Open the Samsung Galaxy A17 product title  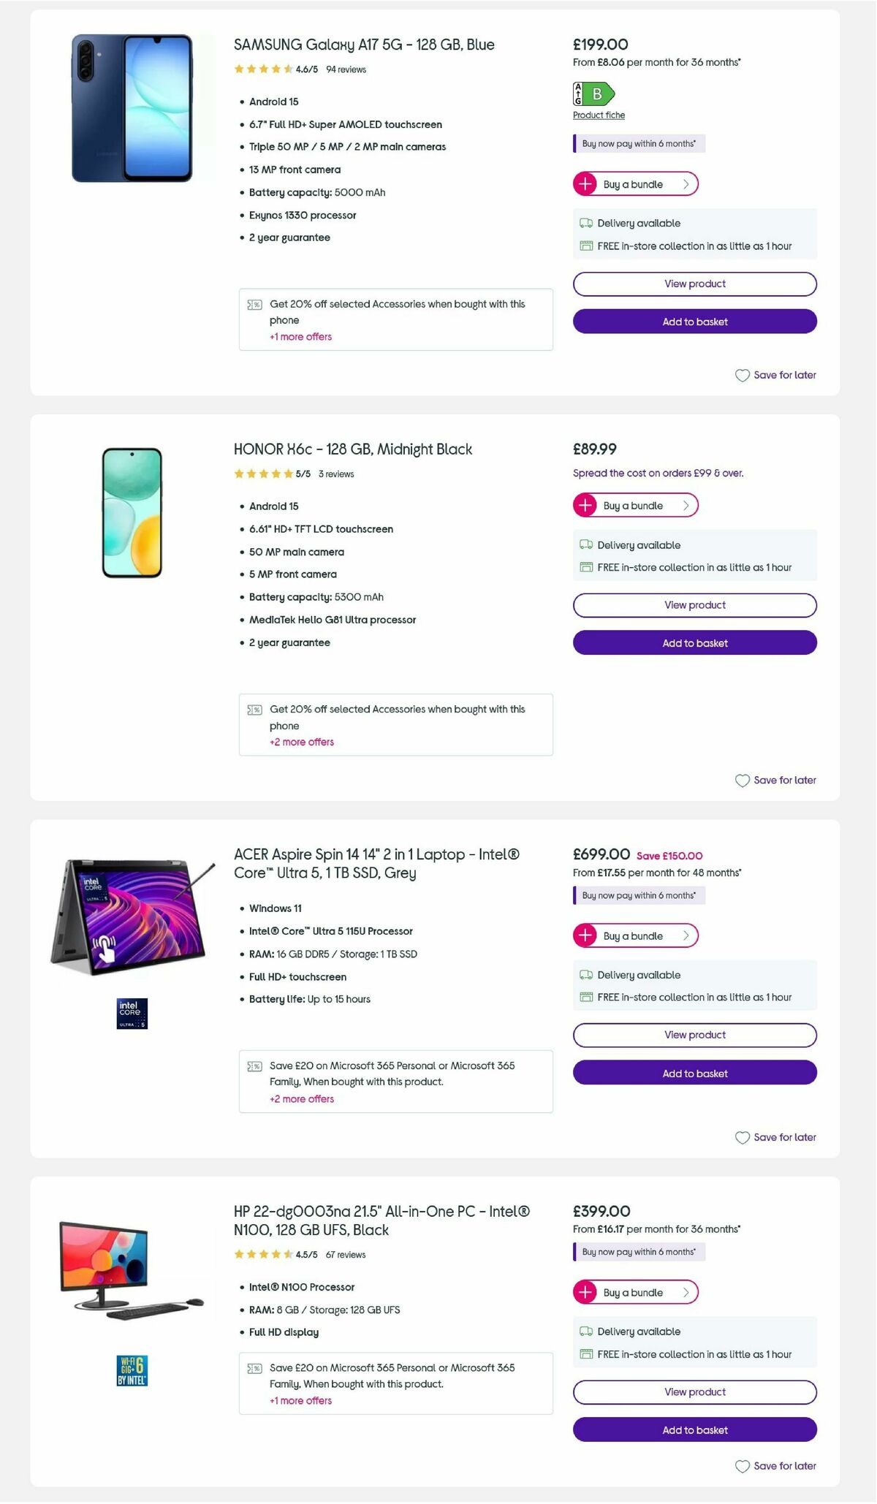(362, 45)
